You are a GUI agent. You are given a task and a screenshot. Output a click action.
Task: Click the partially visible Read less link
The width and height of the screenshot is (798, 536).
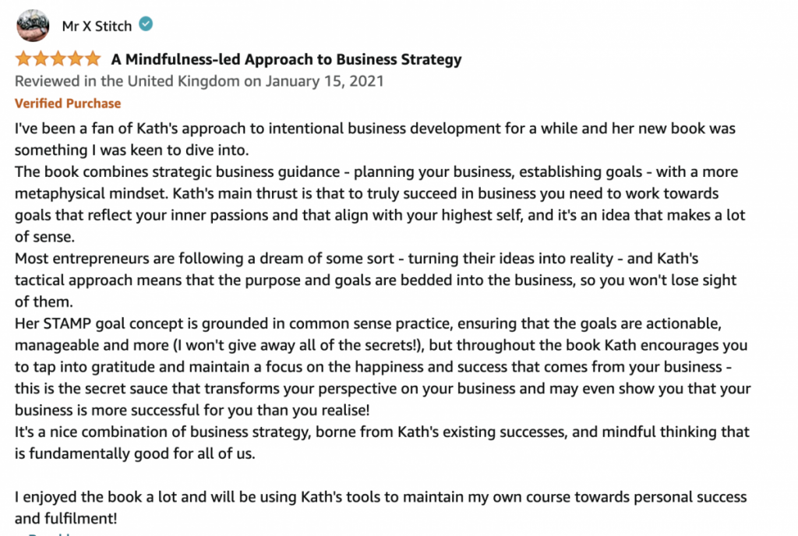coord(51,534)
